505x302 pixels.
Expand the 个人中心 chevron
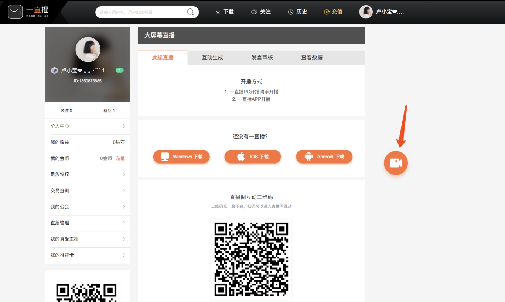click(x=124, y=126)
